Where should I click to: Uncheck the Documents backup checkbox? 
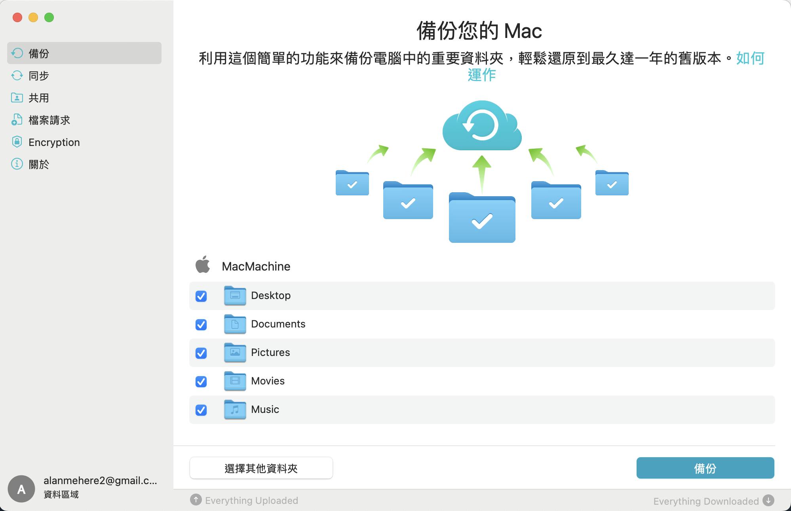coord(201,324)
